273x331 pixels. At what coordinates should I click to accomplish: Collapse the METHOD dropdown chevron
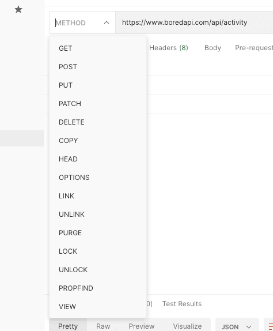pos(107,22)
